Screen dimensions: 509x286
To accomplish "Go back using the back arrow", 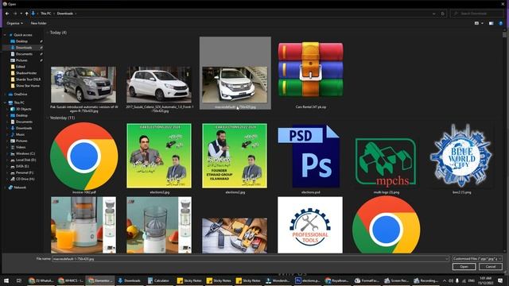I will [7, 14].
